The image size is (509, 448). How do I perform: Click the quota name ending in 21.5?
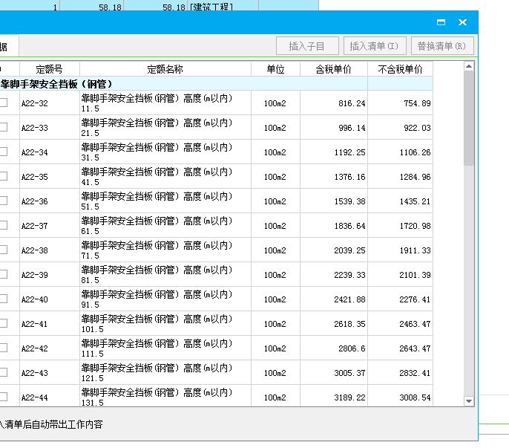(157, 128)
